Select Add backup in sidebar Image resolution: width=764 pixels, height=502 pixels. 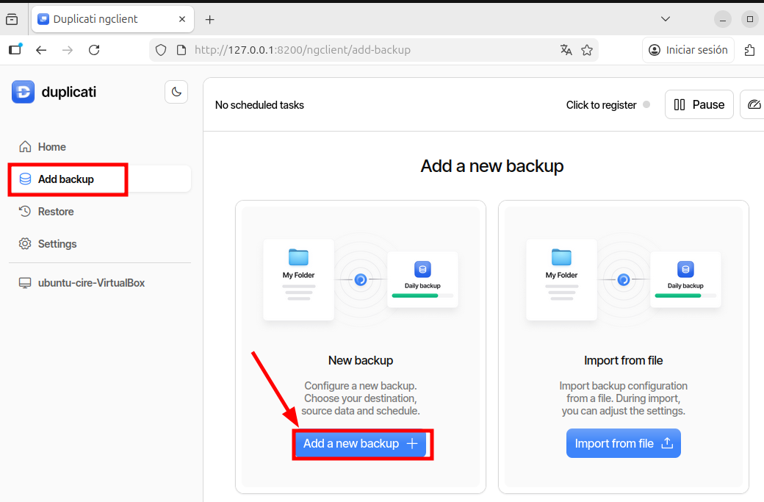66,179
